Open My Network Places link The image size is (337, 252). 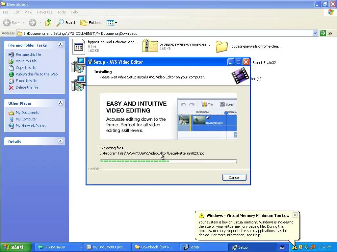[31, 126]
